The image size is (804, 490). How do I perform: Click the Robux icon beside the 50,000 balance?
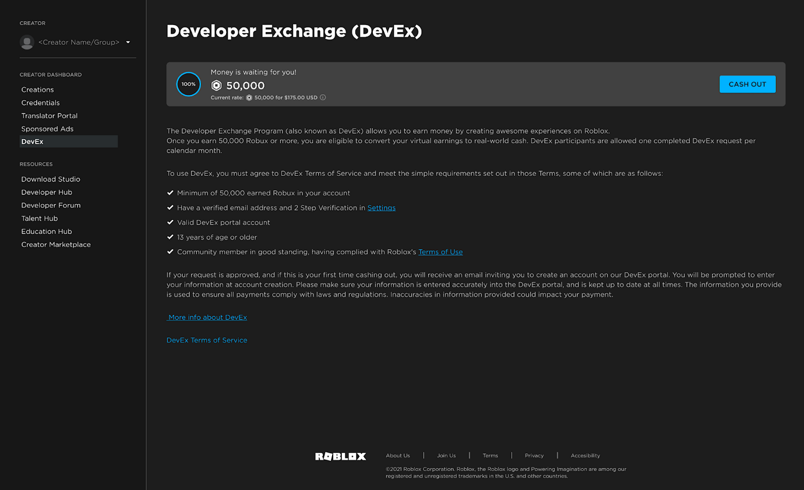[217, 85]
